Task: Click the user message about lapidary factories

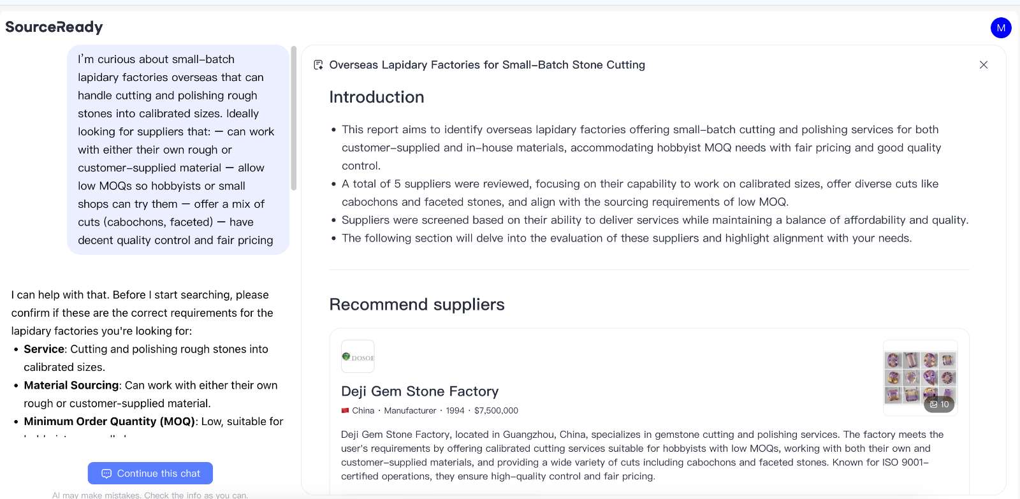Action: (x=178, y=150)
